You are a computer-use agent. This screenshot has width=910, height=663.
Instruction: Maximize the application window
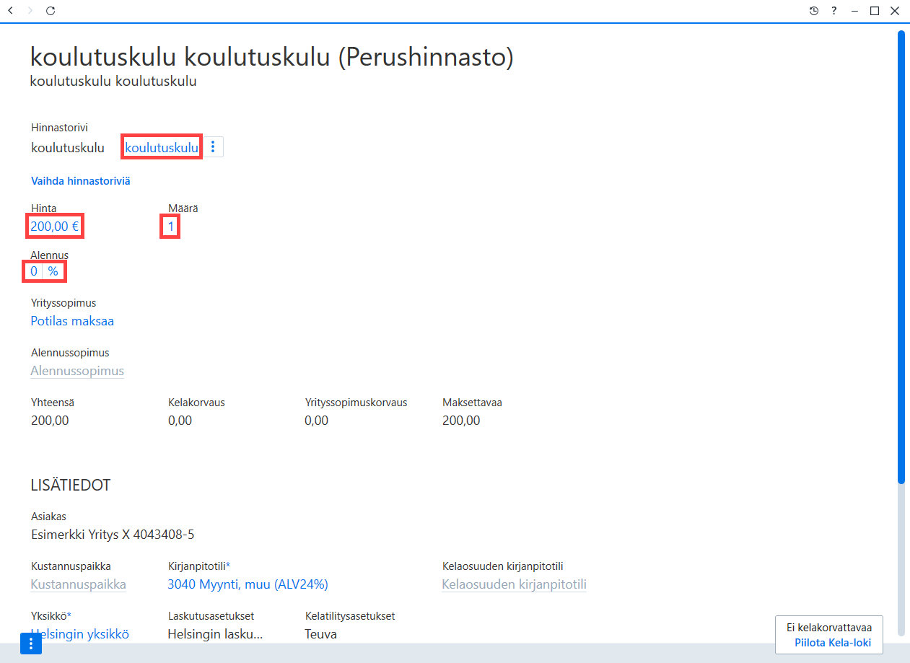[x=875, y=11]
